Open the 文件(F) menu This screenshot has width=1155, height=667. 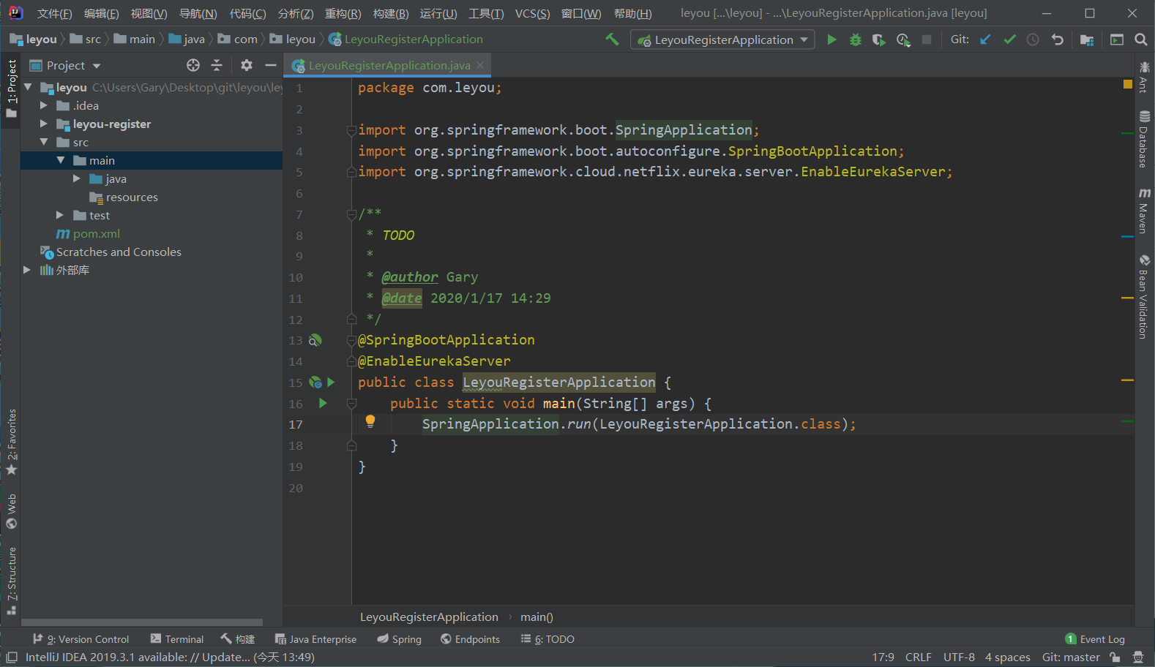click(55, 13)
